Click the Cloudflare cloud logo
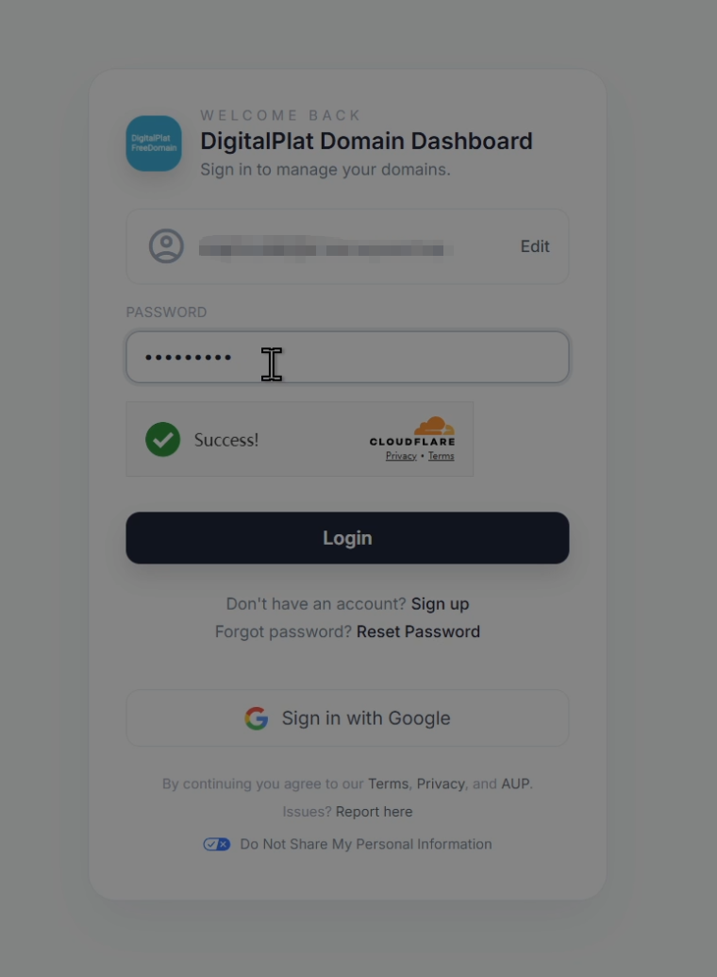The width and height of the screenshot is (717, 977). (x=434, y=426)
